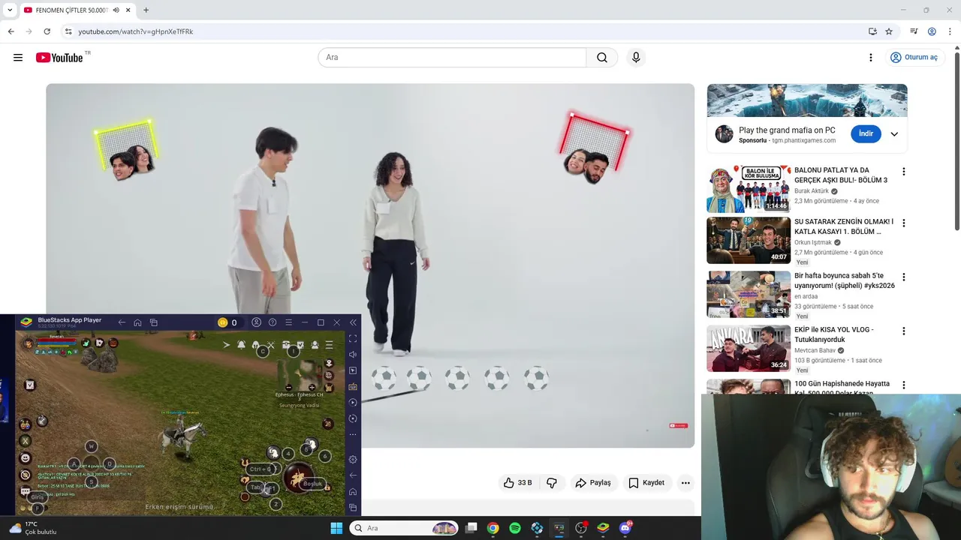961x540 pixels.
Task: Open in-game hamburger main menu
Action: click(329, 345)
